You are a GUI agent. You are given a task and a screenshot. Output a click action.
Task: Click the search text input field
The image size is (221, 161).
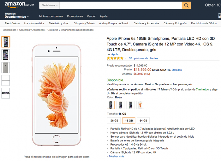pyautogui.click(x=121, y=5)
